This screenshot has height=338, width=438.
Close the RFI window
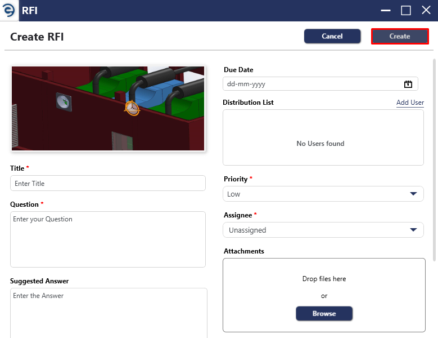426,10
